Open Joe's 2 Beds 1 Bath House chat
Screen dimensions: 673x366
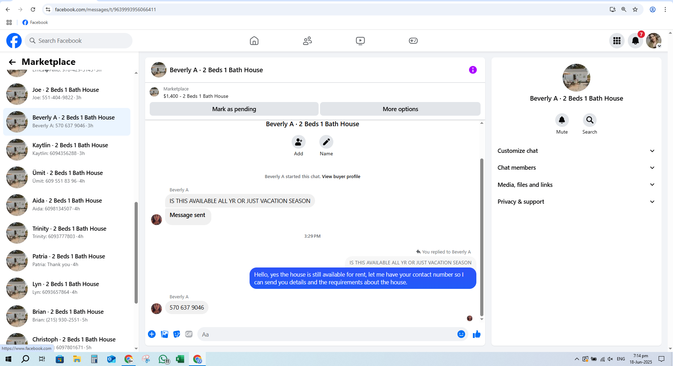point(67,94)
